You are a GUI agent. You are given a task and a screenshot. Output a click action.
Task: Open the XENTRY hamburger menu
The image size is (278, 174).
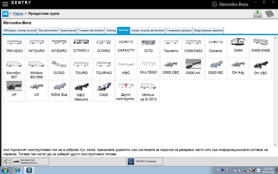click(x=5, y=4)
